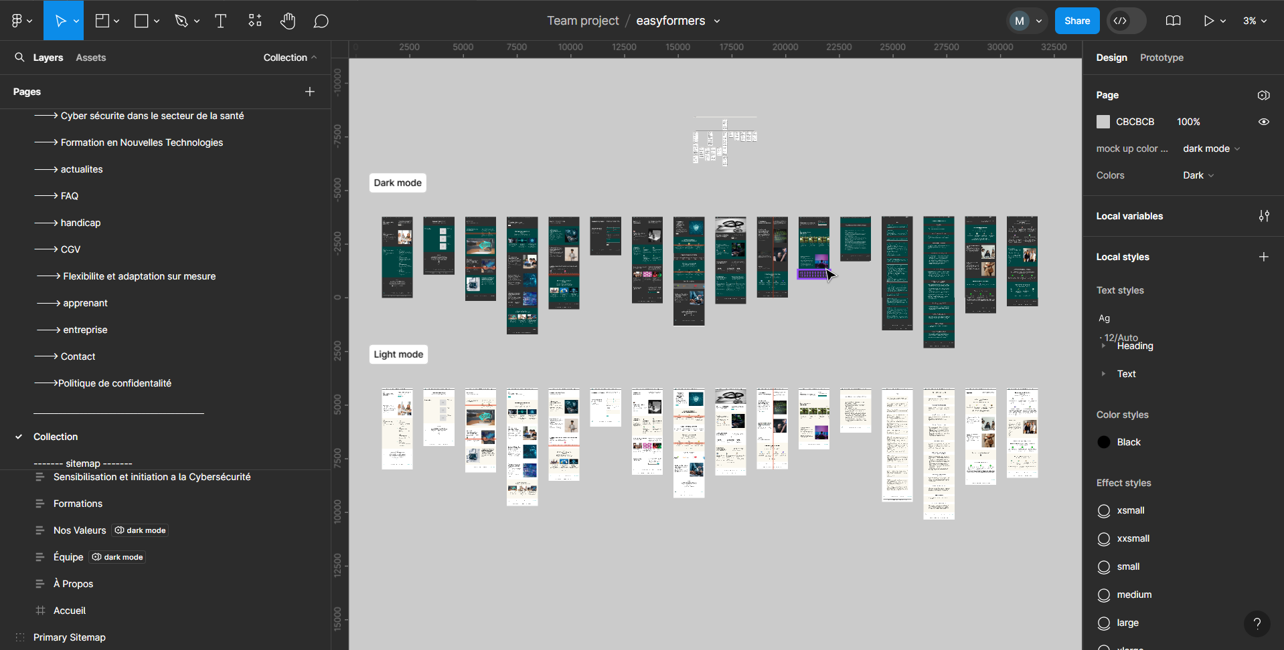Click the Ag text style preview

[x=1104, y=318]
